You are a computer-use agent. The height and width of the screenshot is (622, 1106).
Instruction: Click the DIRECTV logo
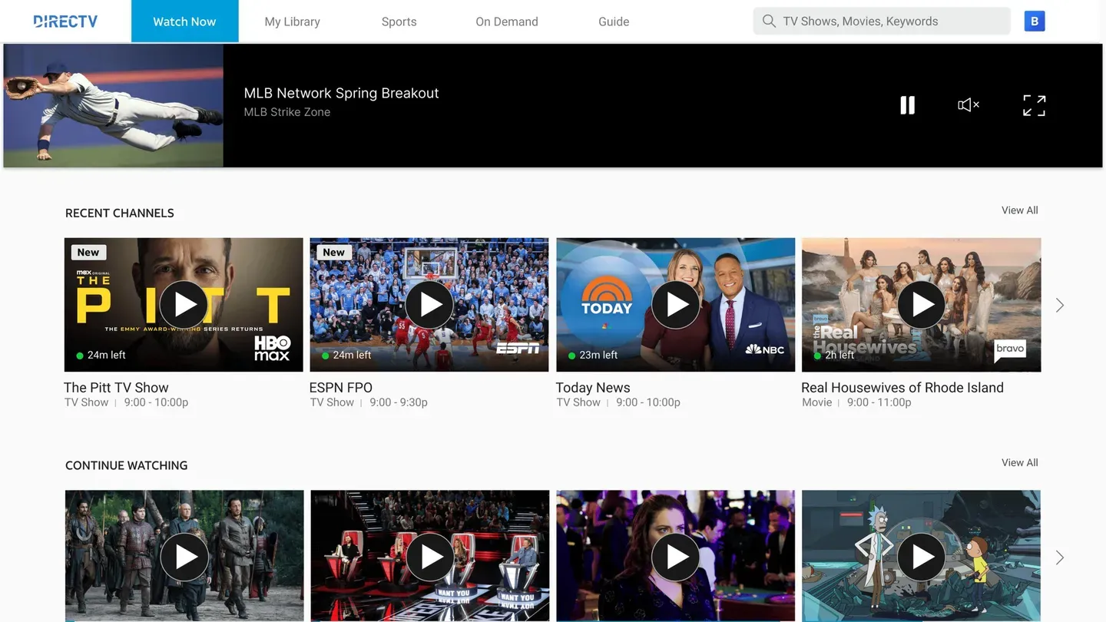point(65,22)
